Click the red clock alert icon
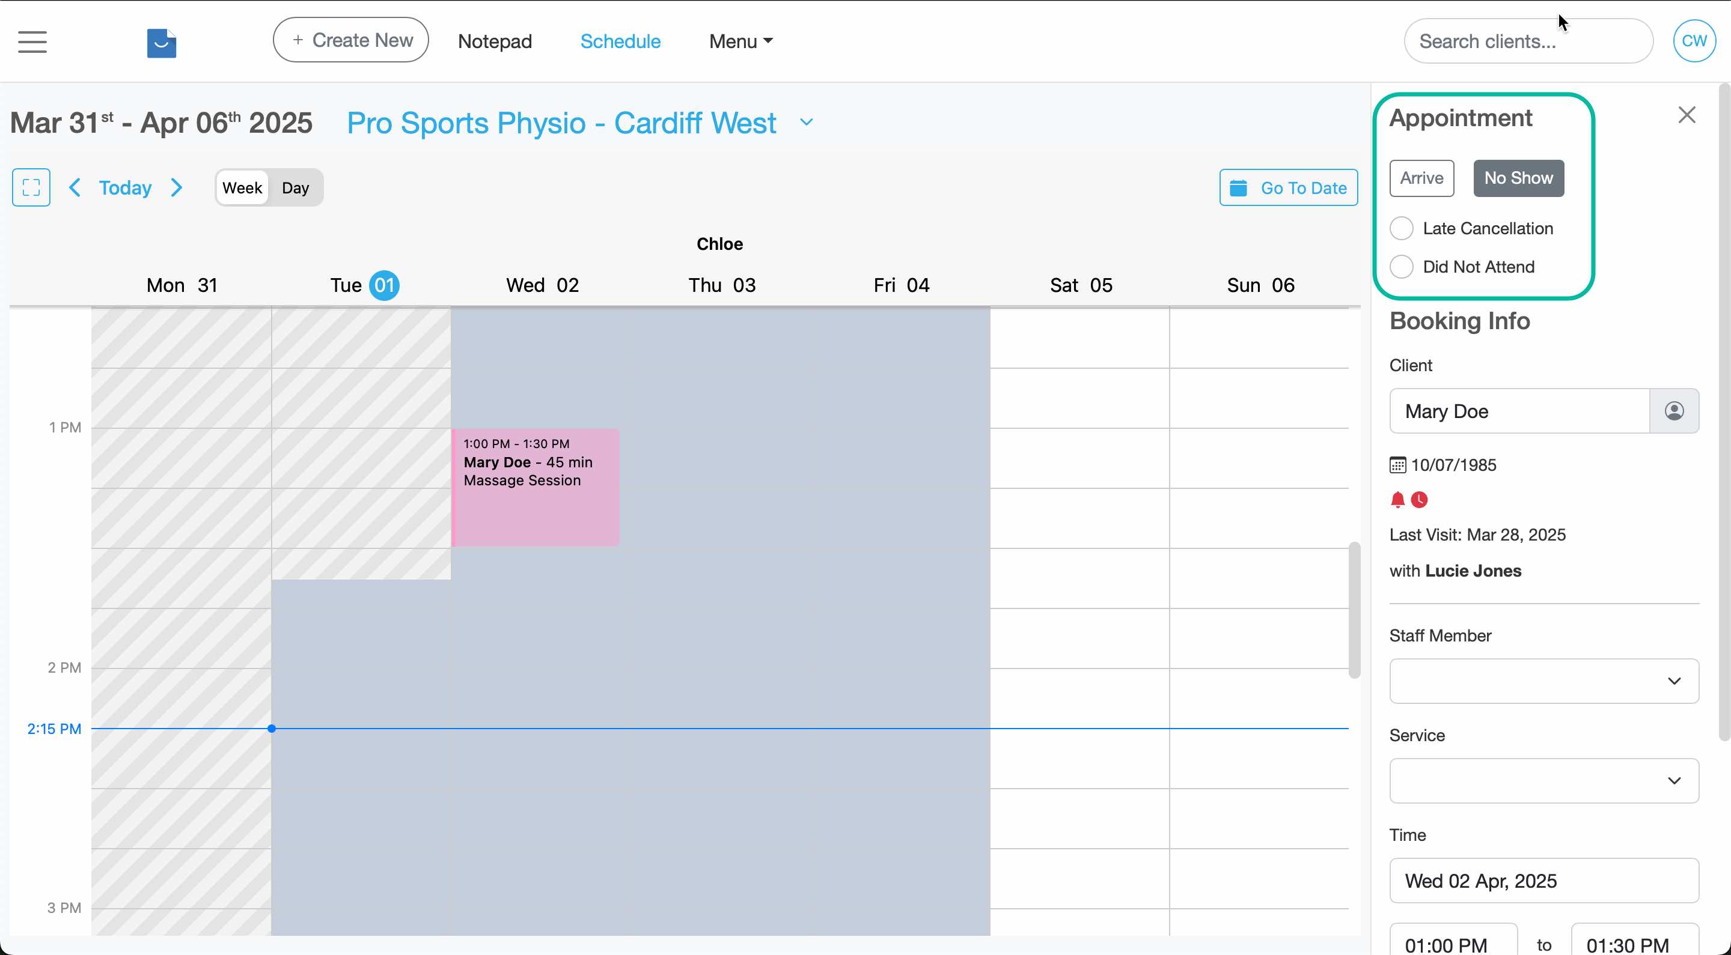 click(x=1419, y=500)
